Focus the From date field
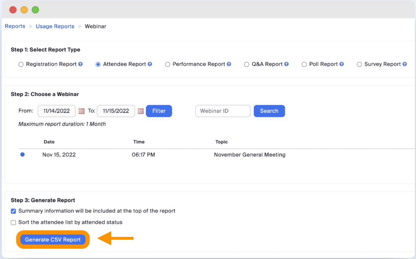Viewport: 416px width, 259px height. [56, 111]
